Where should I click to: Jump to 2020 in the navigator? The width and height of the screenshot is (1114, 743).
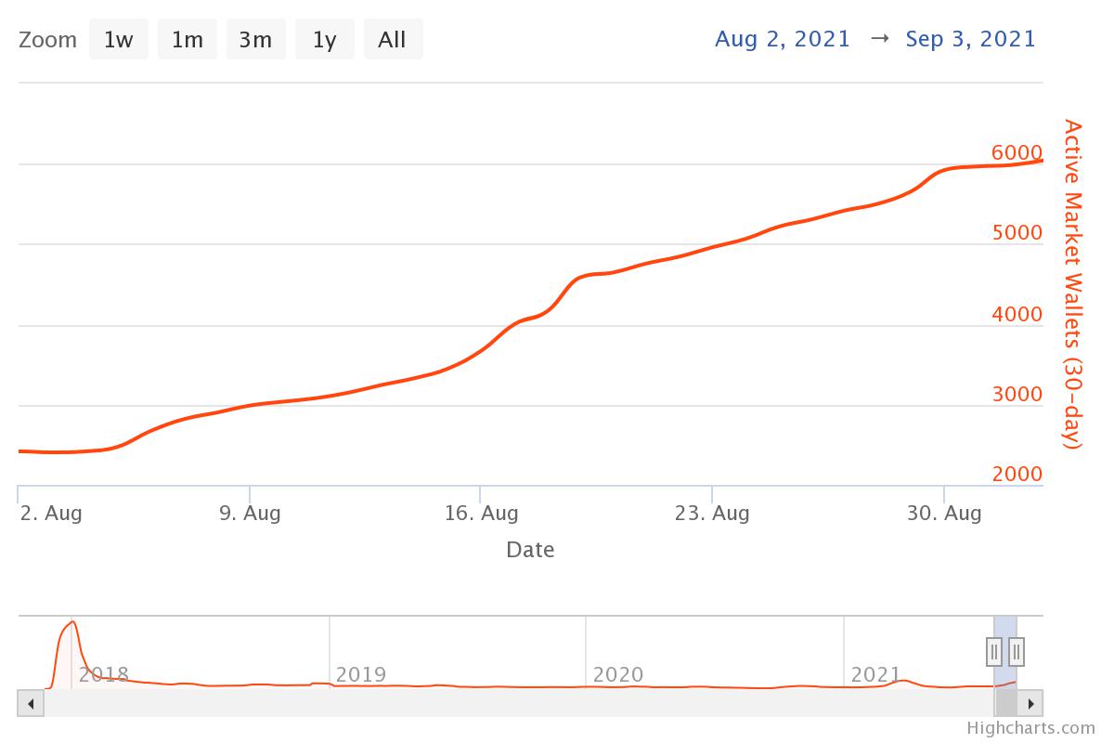(x=618, y=674)
